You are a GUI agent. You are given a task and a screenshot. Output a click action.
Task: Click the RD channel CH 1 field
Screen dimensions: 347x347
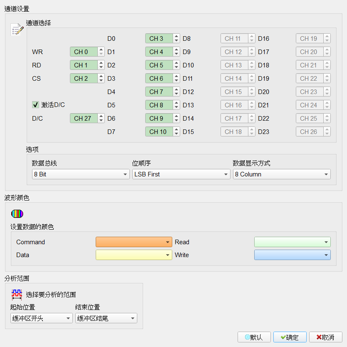84,65
